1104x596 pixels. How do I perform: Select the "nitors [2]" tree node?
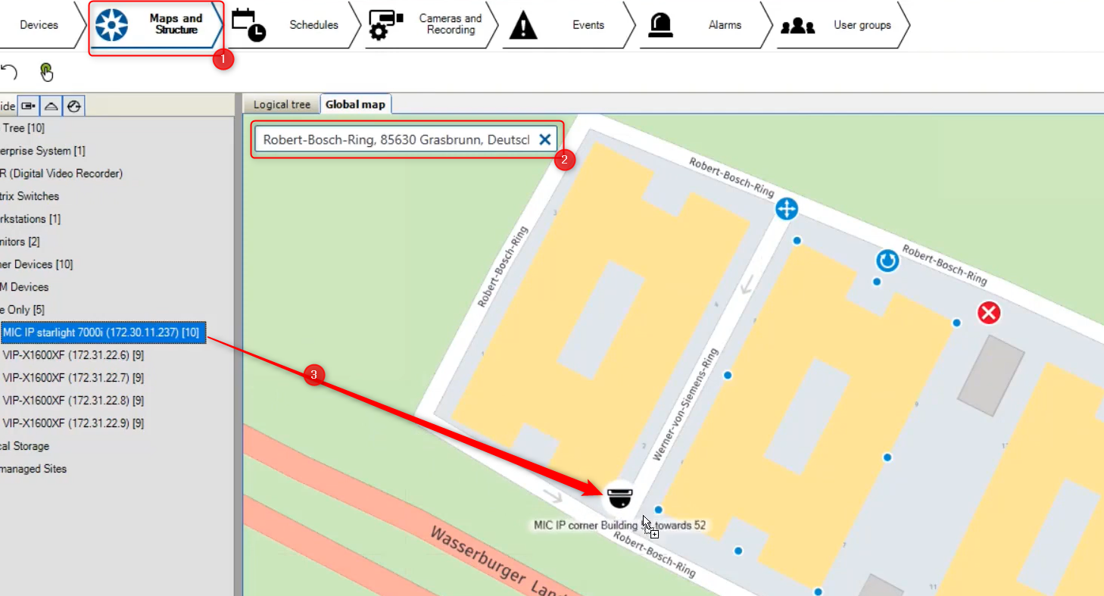pos(20,242)
